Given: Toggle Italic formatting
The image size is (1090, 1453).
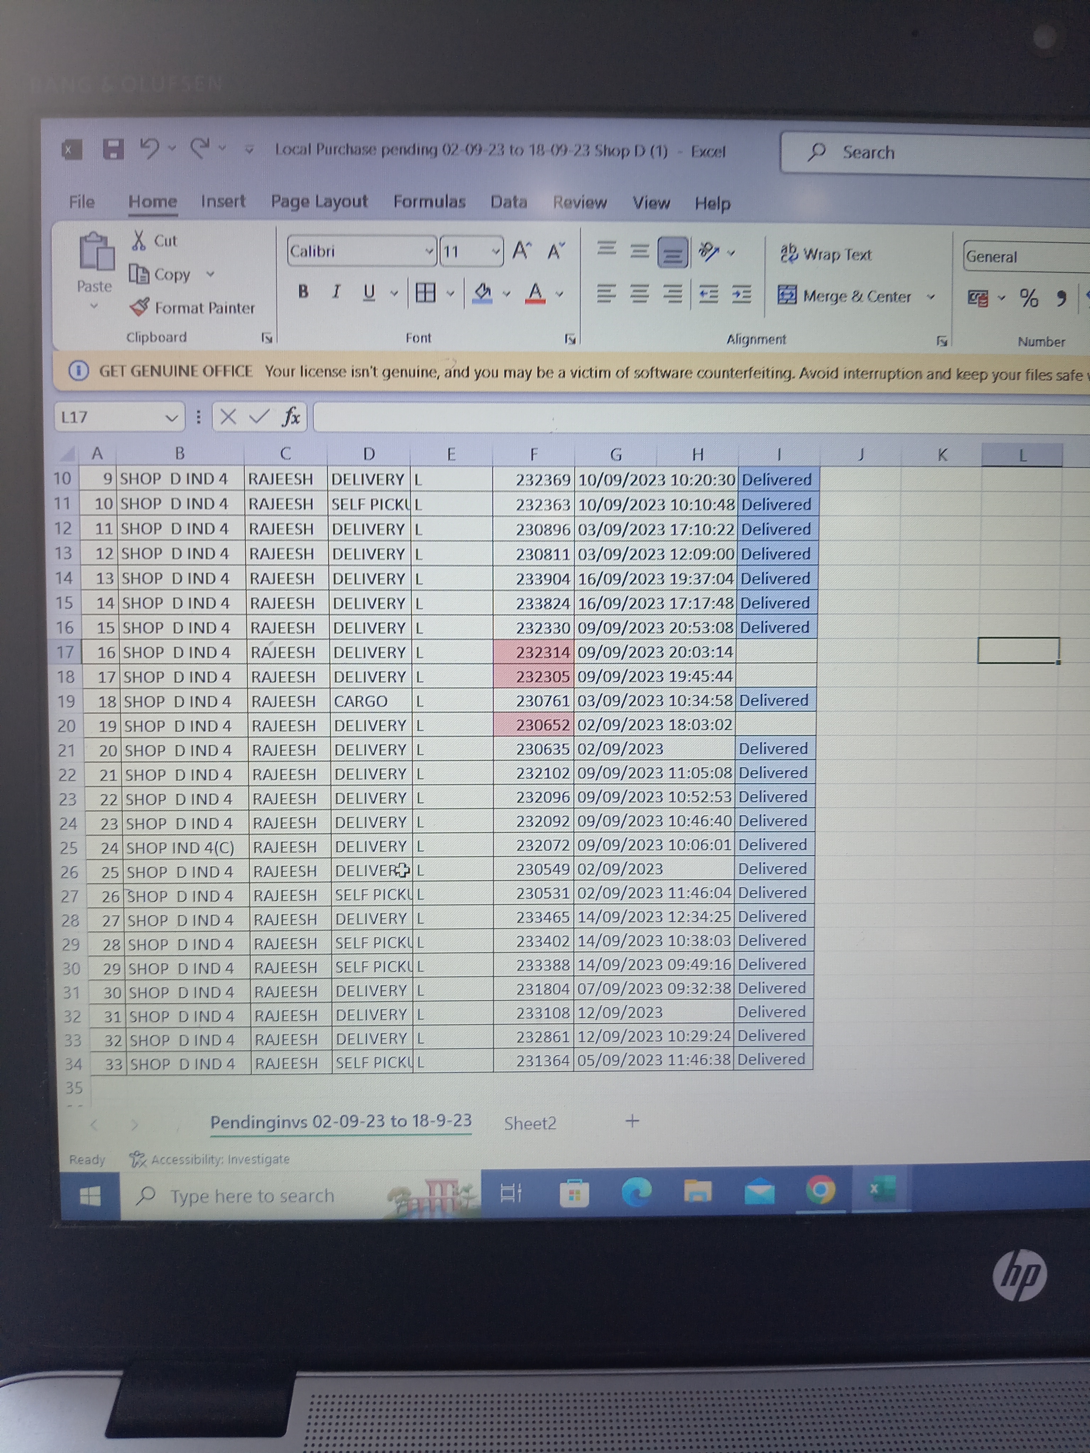Looking at the screenshot, I should 336,292.
